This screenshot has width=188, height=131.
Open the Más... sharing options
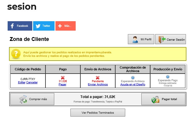click(x=65, y=26)
